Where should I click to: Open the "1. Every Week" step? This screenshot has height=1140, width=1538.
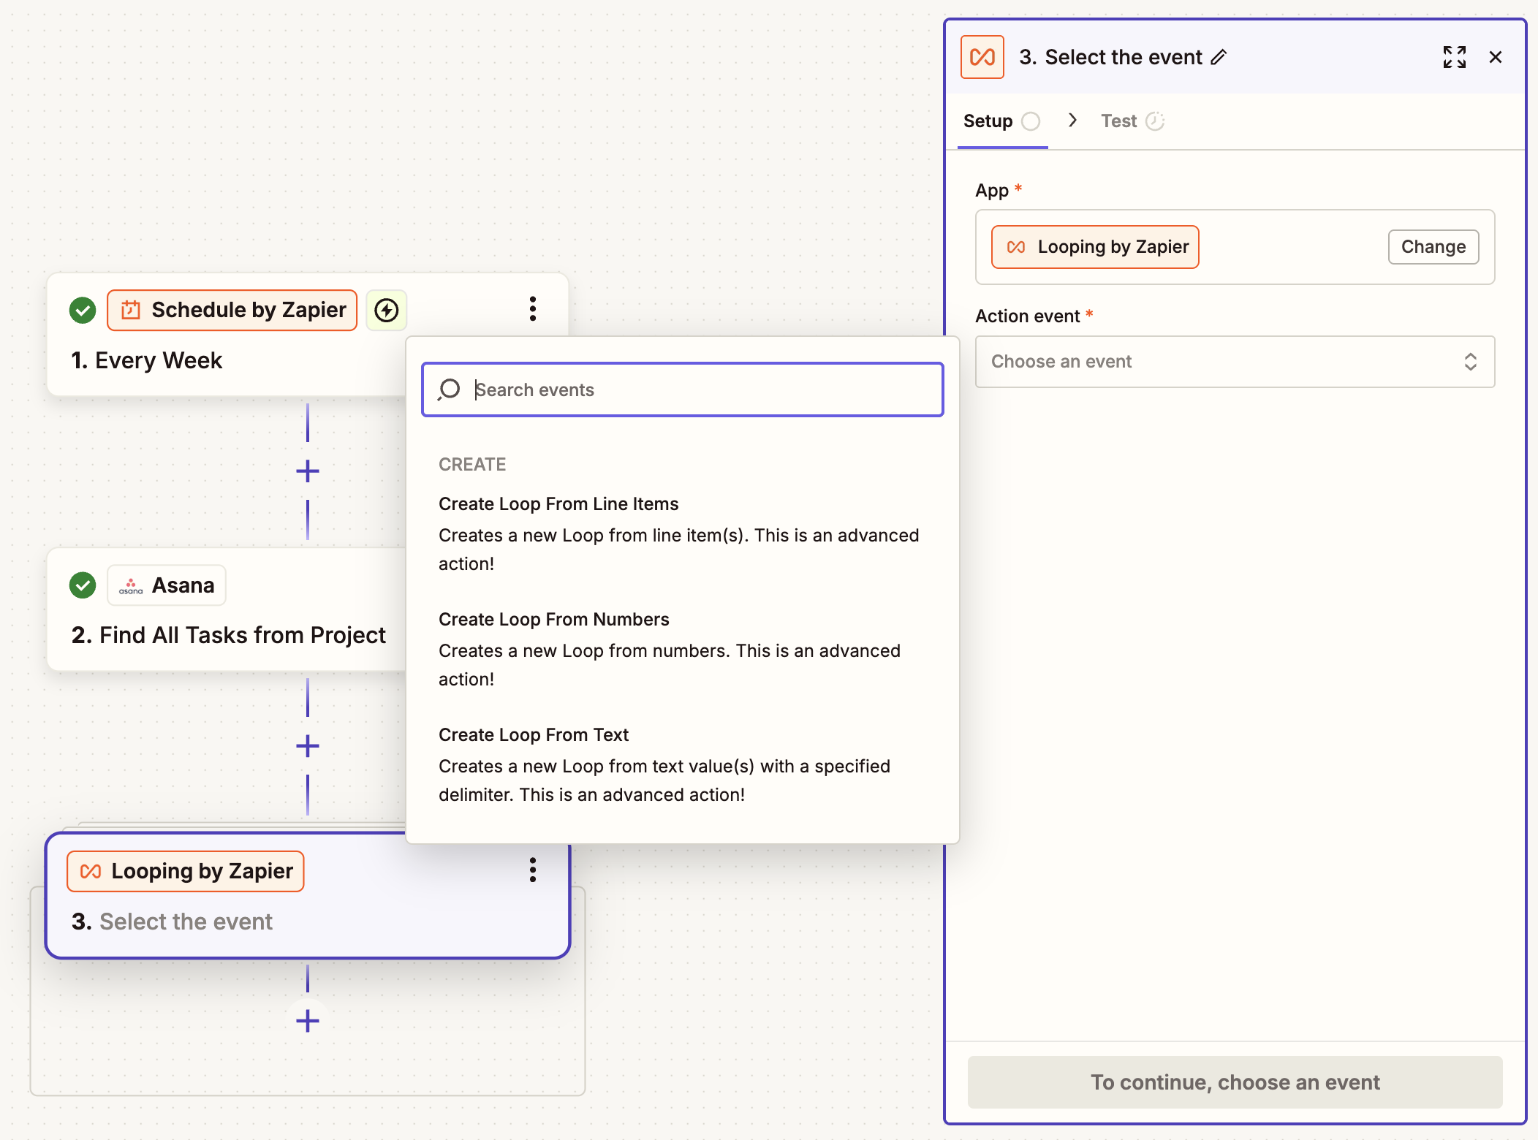146,360
